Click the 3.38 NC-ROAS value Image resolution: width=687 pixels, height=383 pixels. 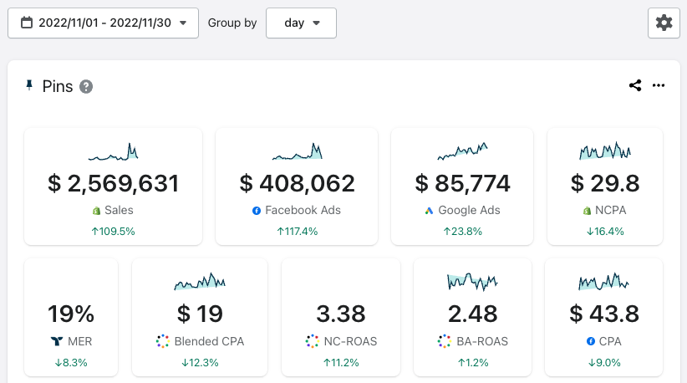pyautogui.click(x=341, y=314)
